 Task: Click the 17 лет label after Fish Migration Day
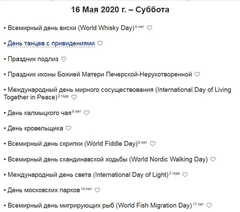pos(198,204)
